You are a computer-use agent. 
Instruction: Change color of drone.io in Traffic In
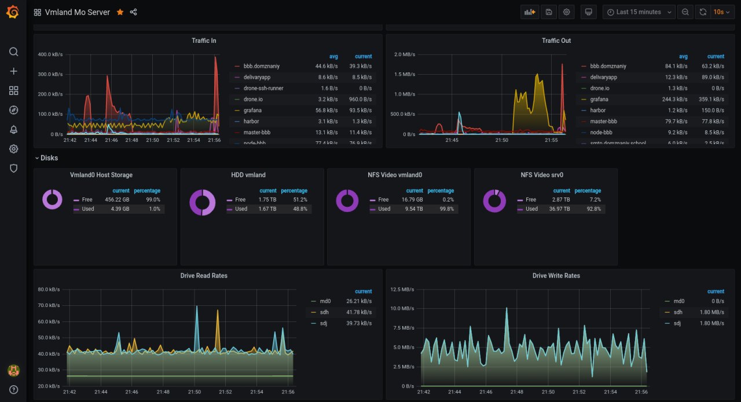point(237,99)
